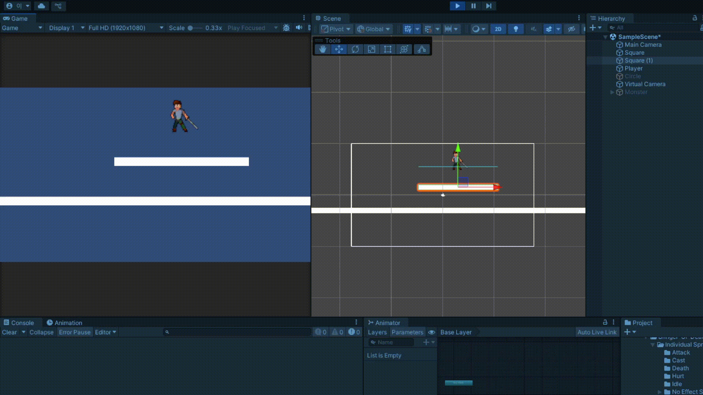Viewport: 703px width, 395px height.
Task: Open Unity cloud services icon
Action: [x=41, y=6]
